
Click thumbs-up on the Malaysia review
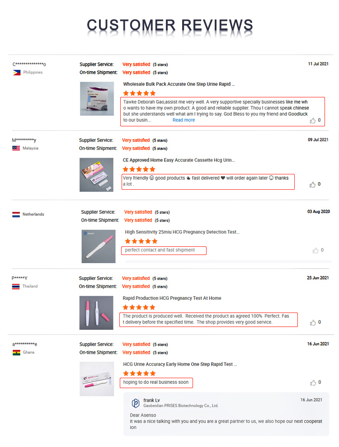pos(313,184)
